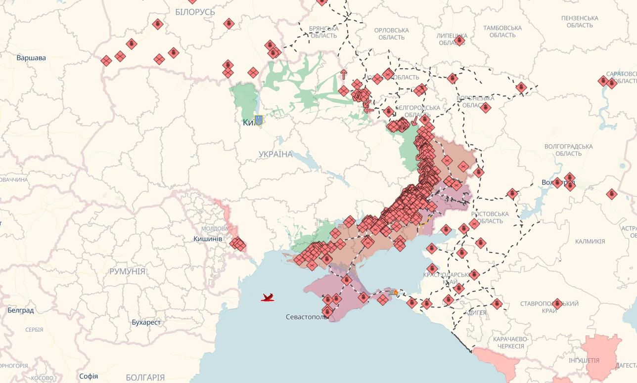Open the emblem marker north of the Voronezh label
Screen dimensions: 637x383
453,78
